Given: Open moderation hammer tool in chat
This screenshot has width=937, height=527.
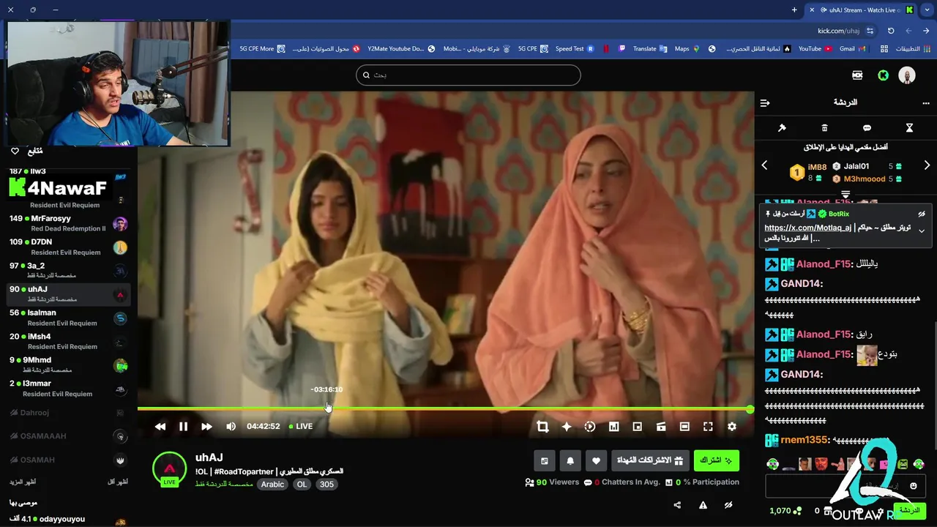Looking at the screenshot, I should pyautogui.click(x=782, y=128).
